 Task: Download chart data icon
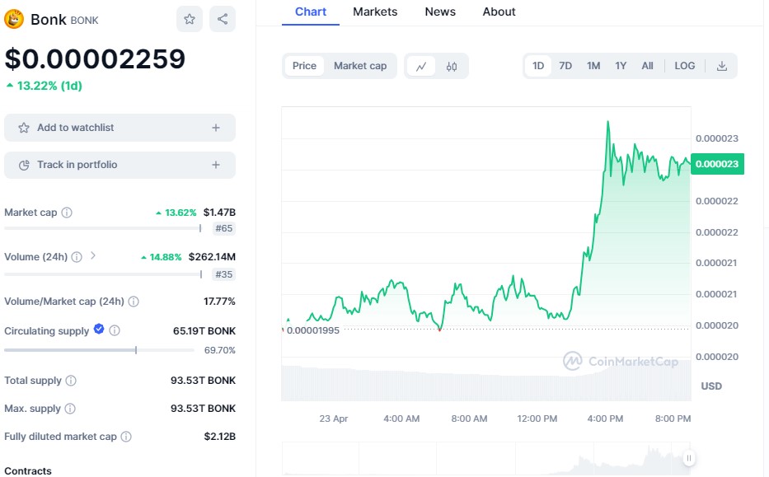[x=722, y=66]
